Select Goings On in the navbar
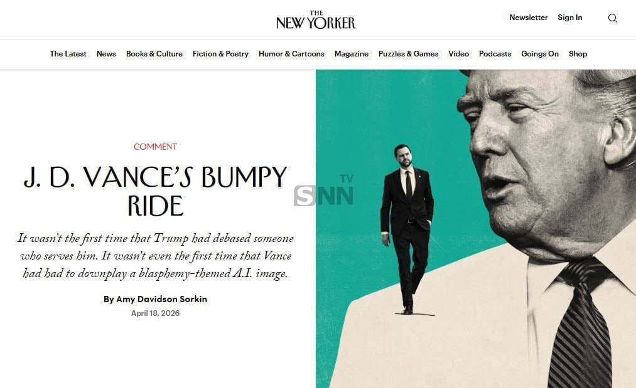Screen dimensions: 636x388 540,54
